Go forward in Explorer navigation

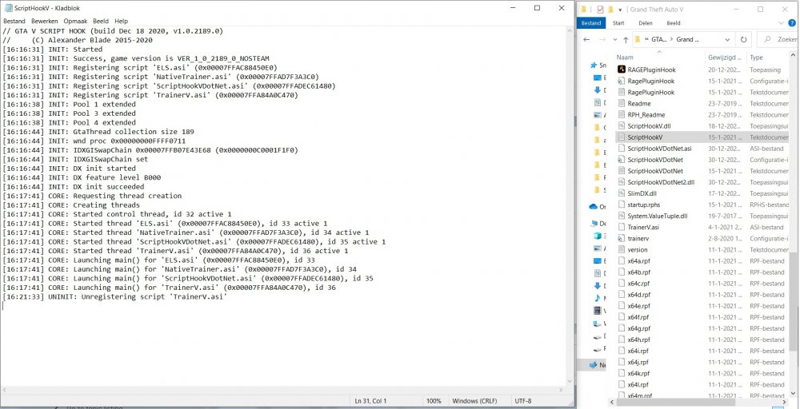(x=602, y=39)
